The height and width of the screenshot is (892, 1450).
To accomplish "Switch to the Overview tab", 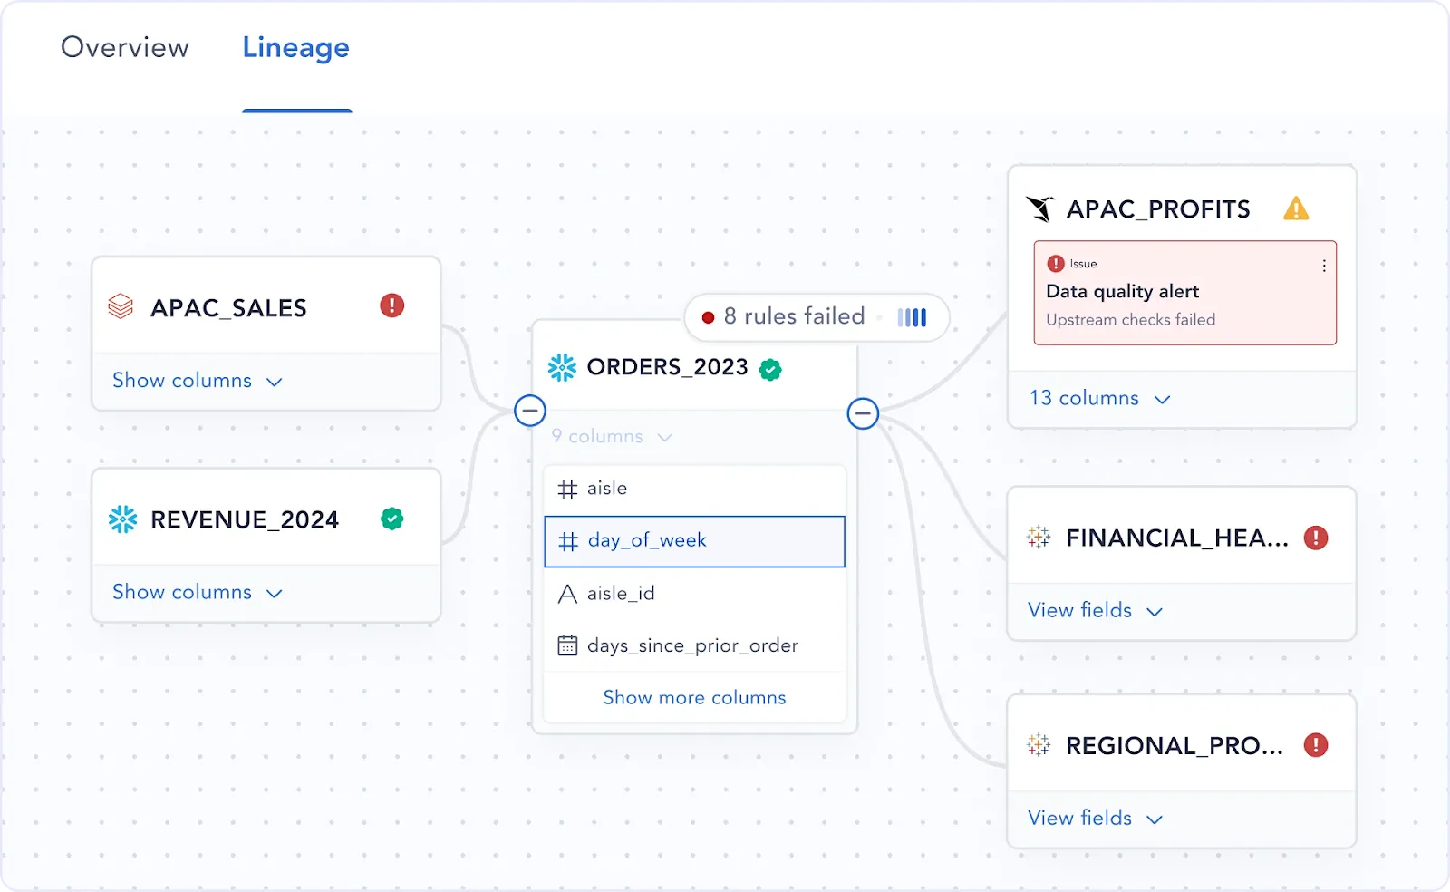I will click(125, 47).
